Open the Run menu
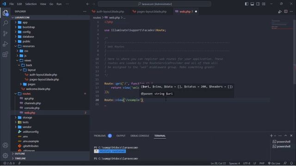 (x=59, y=4)
